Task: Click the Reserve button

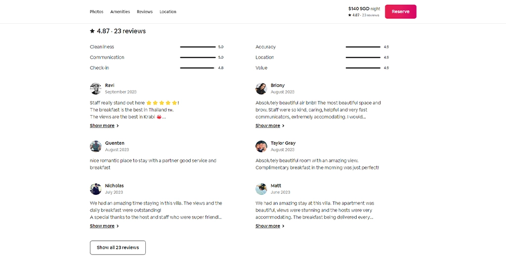Action: coord(400,12)
